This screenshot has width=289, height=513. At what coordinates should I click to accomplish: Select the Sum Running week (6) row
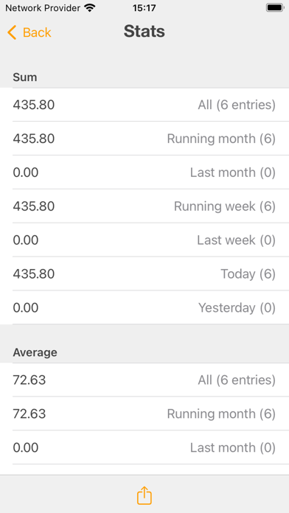pyautogui.click(x=144, y=206)
